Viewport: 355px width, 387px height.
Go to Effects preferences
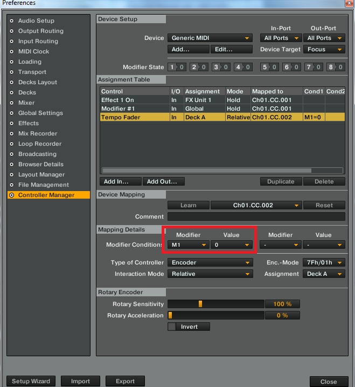29,123
